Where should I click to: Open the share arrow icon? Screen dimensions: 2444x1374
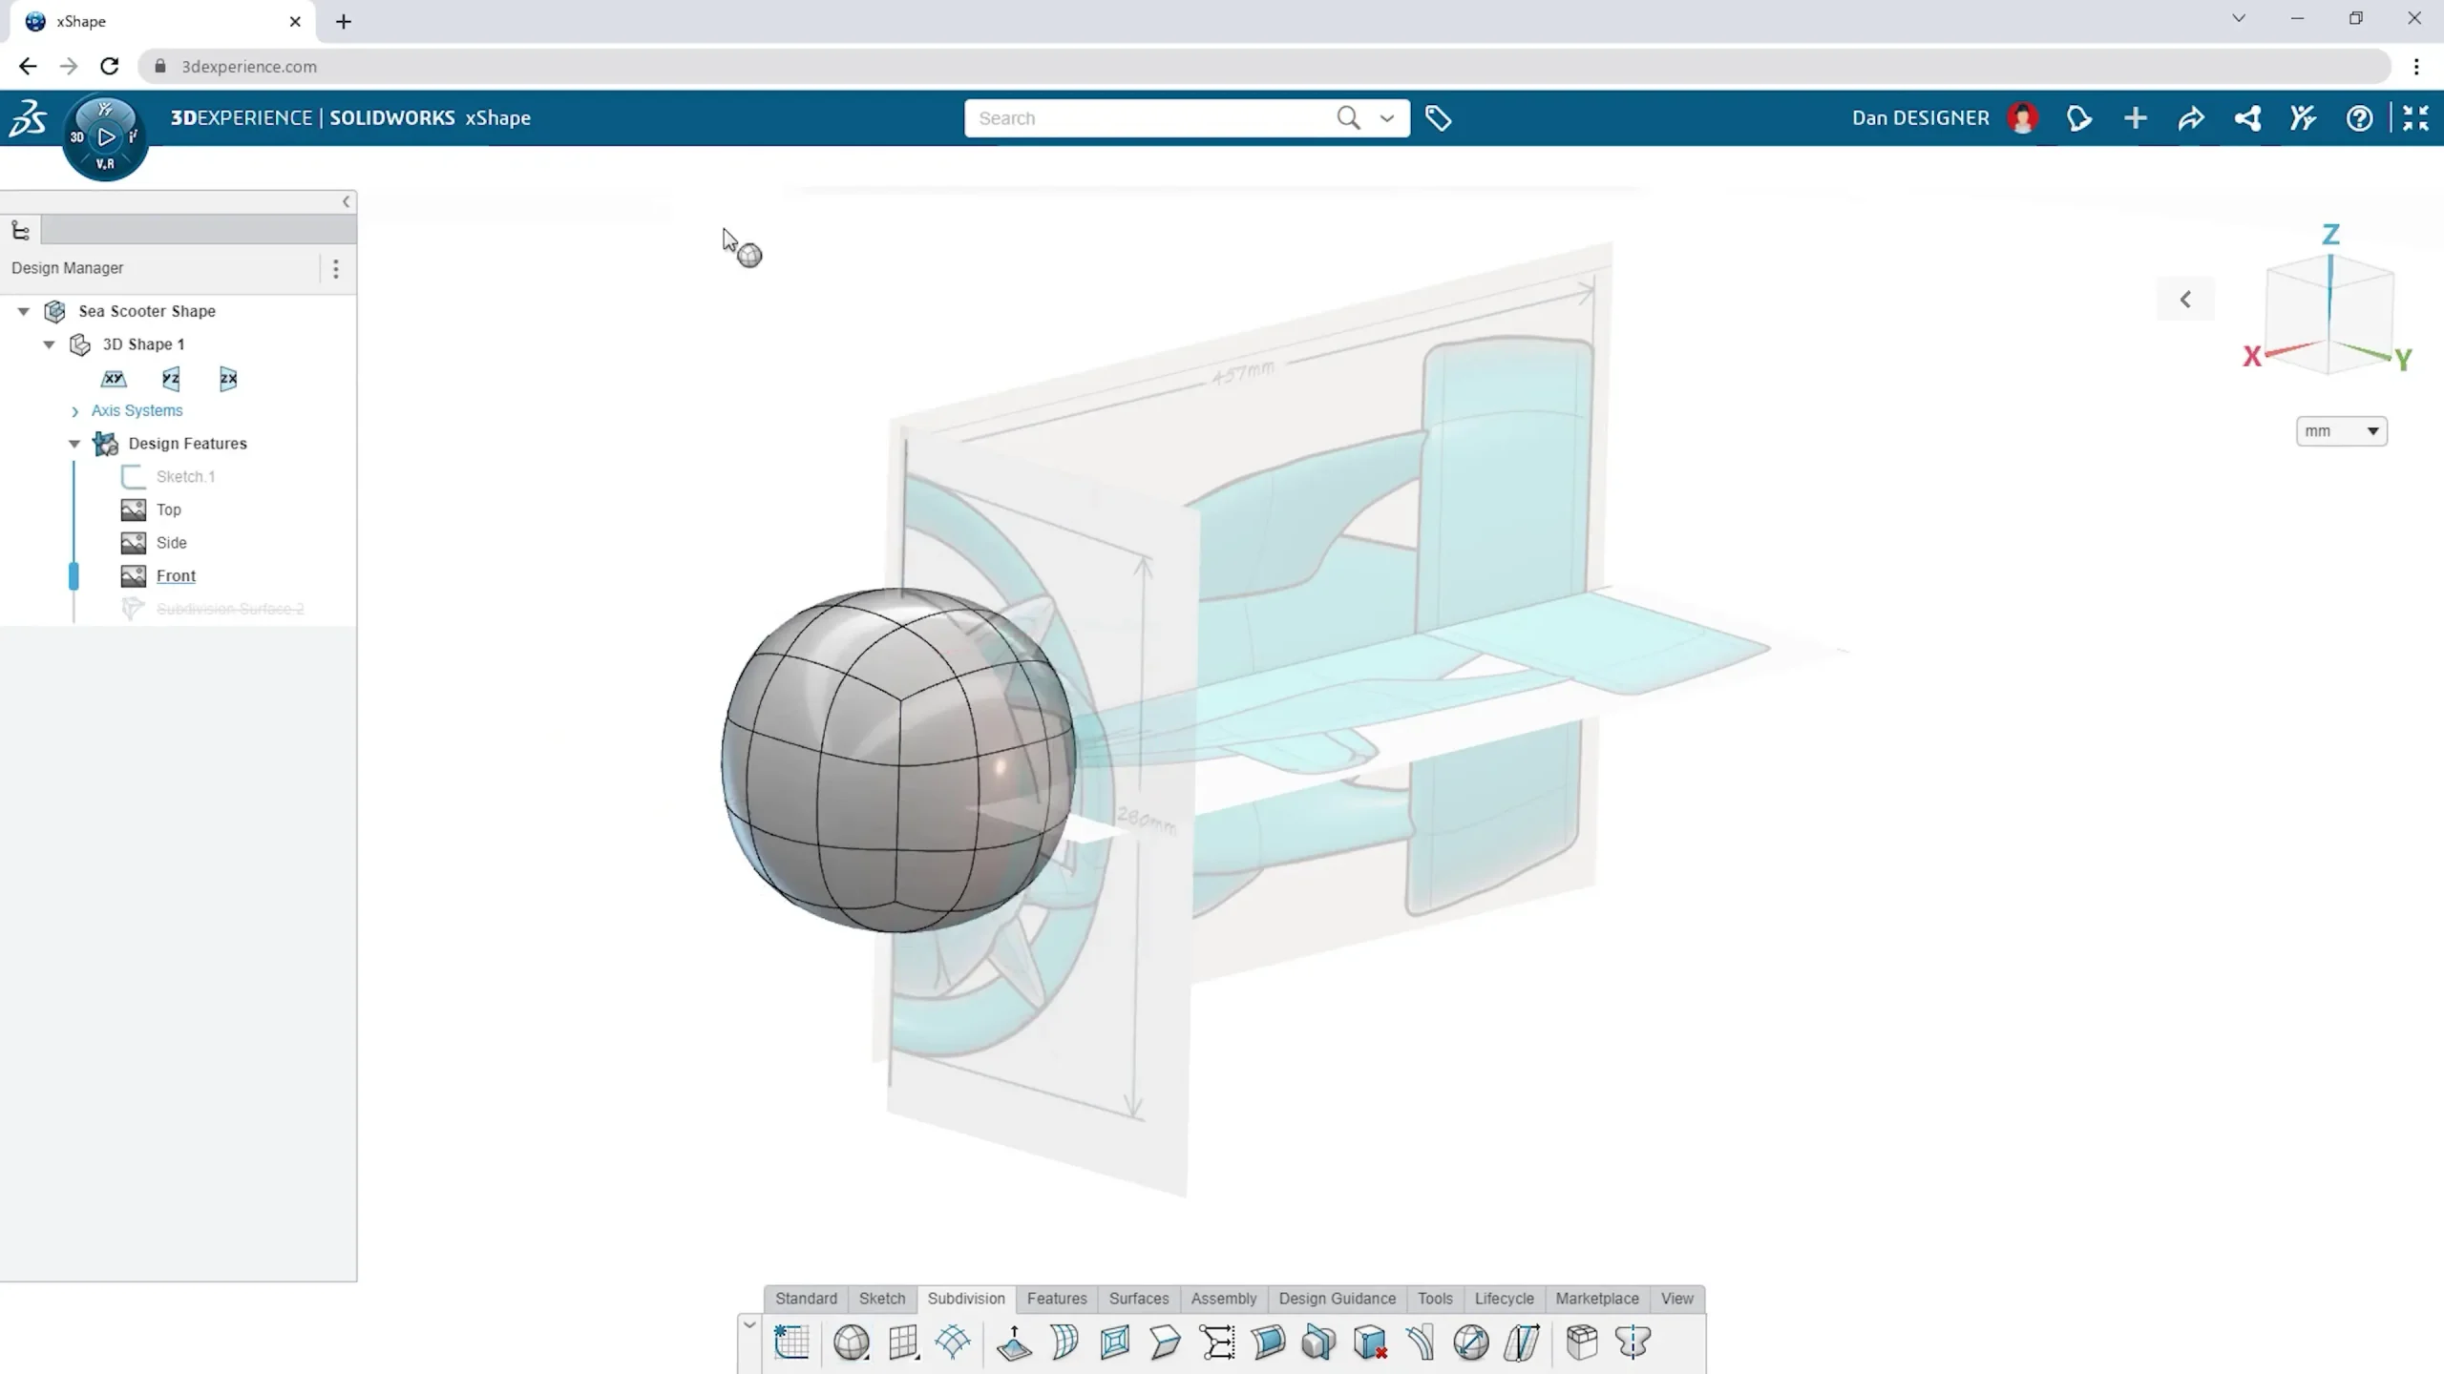pyautogui.click(x=2191, y=118)
